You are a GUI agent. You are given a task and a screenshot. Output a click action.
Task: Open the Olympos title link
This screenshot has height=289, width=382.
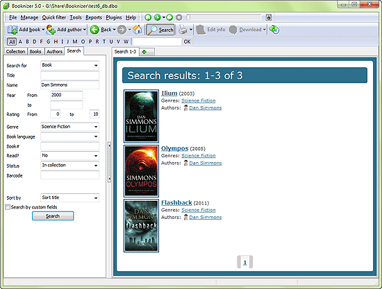pos(174,148)
